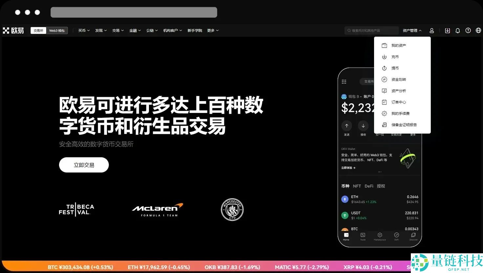This screenshot has height=273, width=483.
Task: Select 提币 in the dropdown menu
Action: (x=395, y=68)
